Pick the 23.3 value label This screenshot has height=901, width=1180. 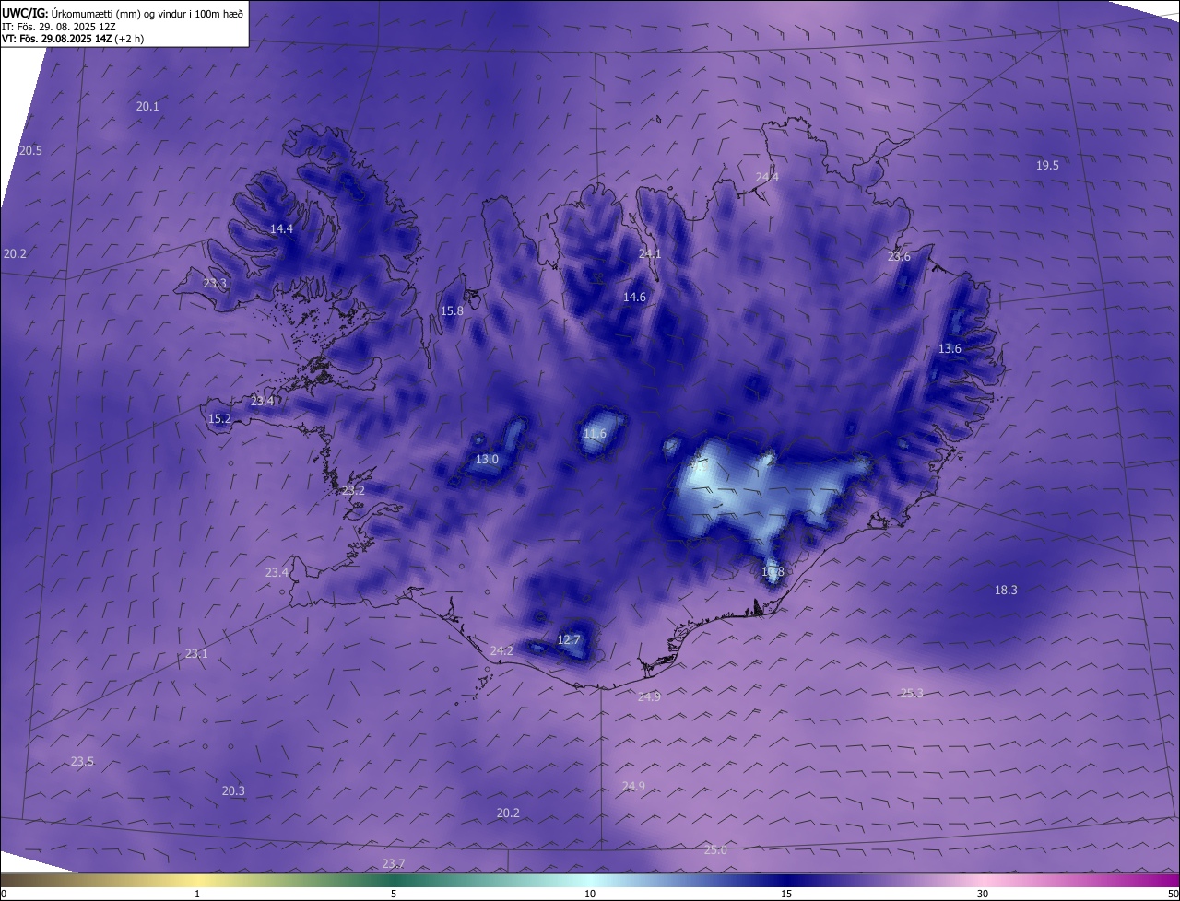coord(215,283)
